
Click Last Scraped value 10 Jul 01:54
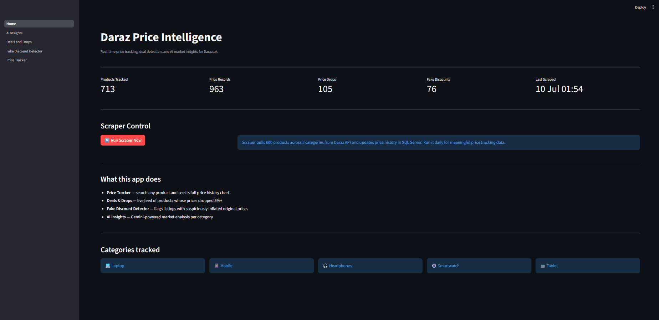point(559,89)
